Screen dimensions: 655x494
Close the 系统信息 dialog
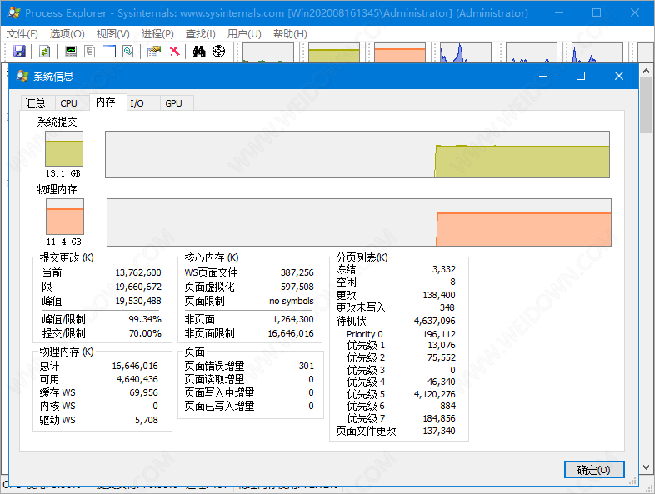(x=619, y=76)
